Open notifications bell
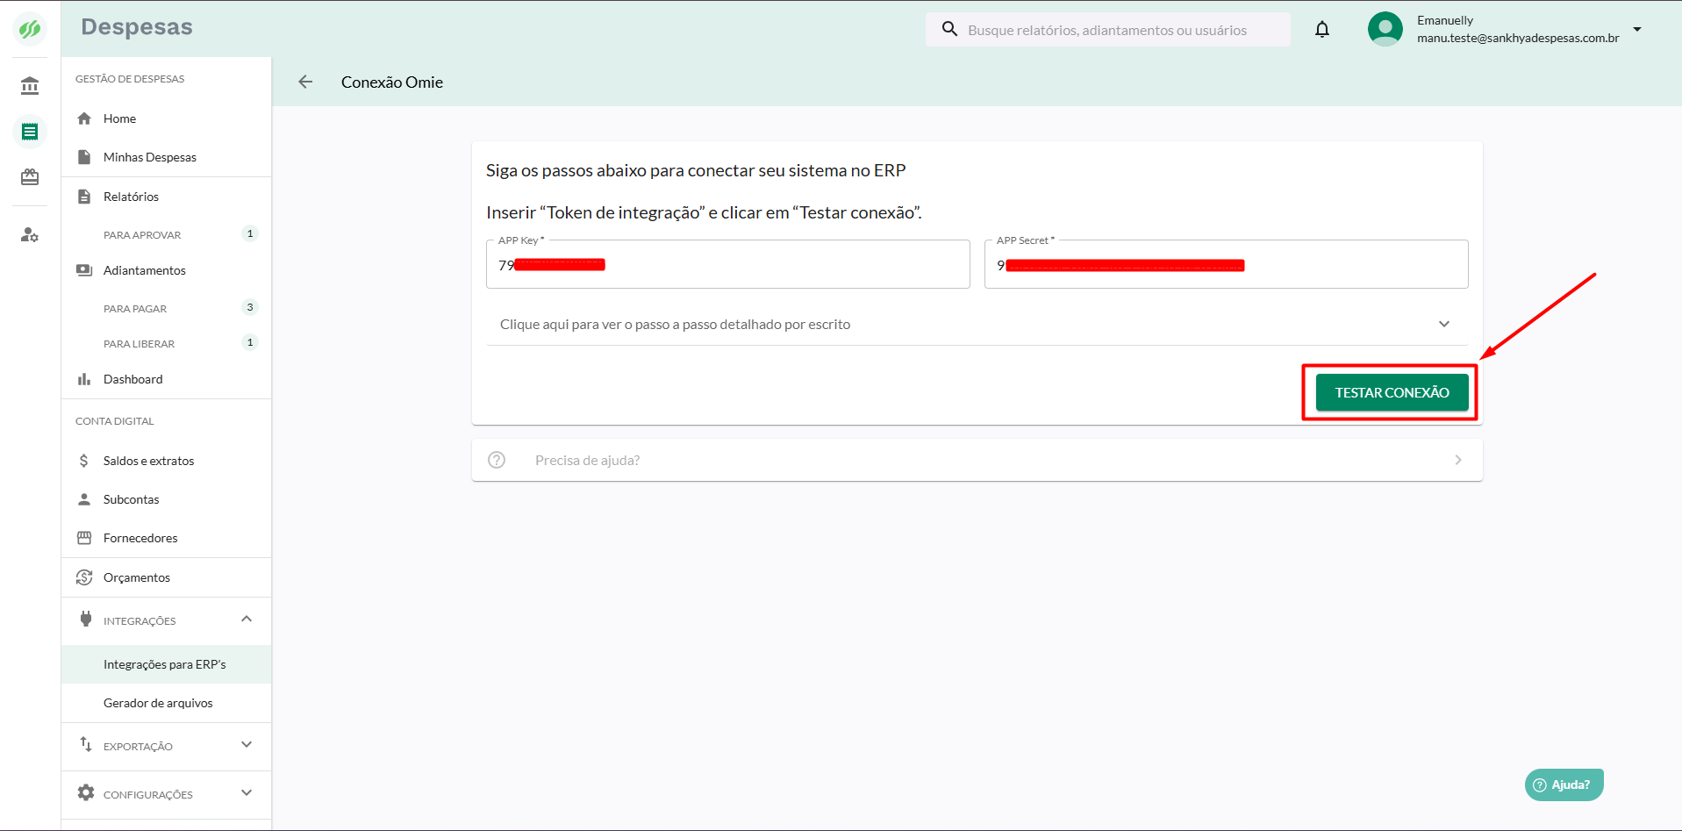The height and width of the screenshot is (831, 1682). point(1322,29)
